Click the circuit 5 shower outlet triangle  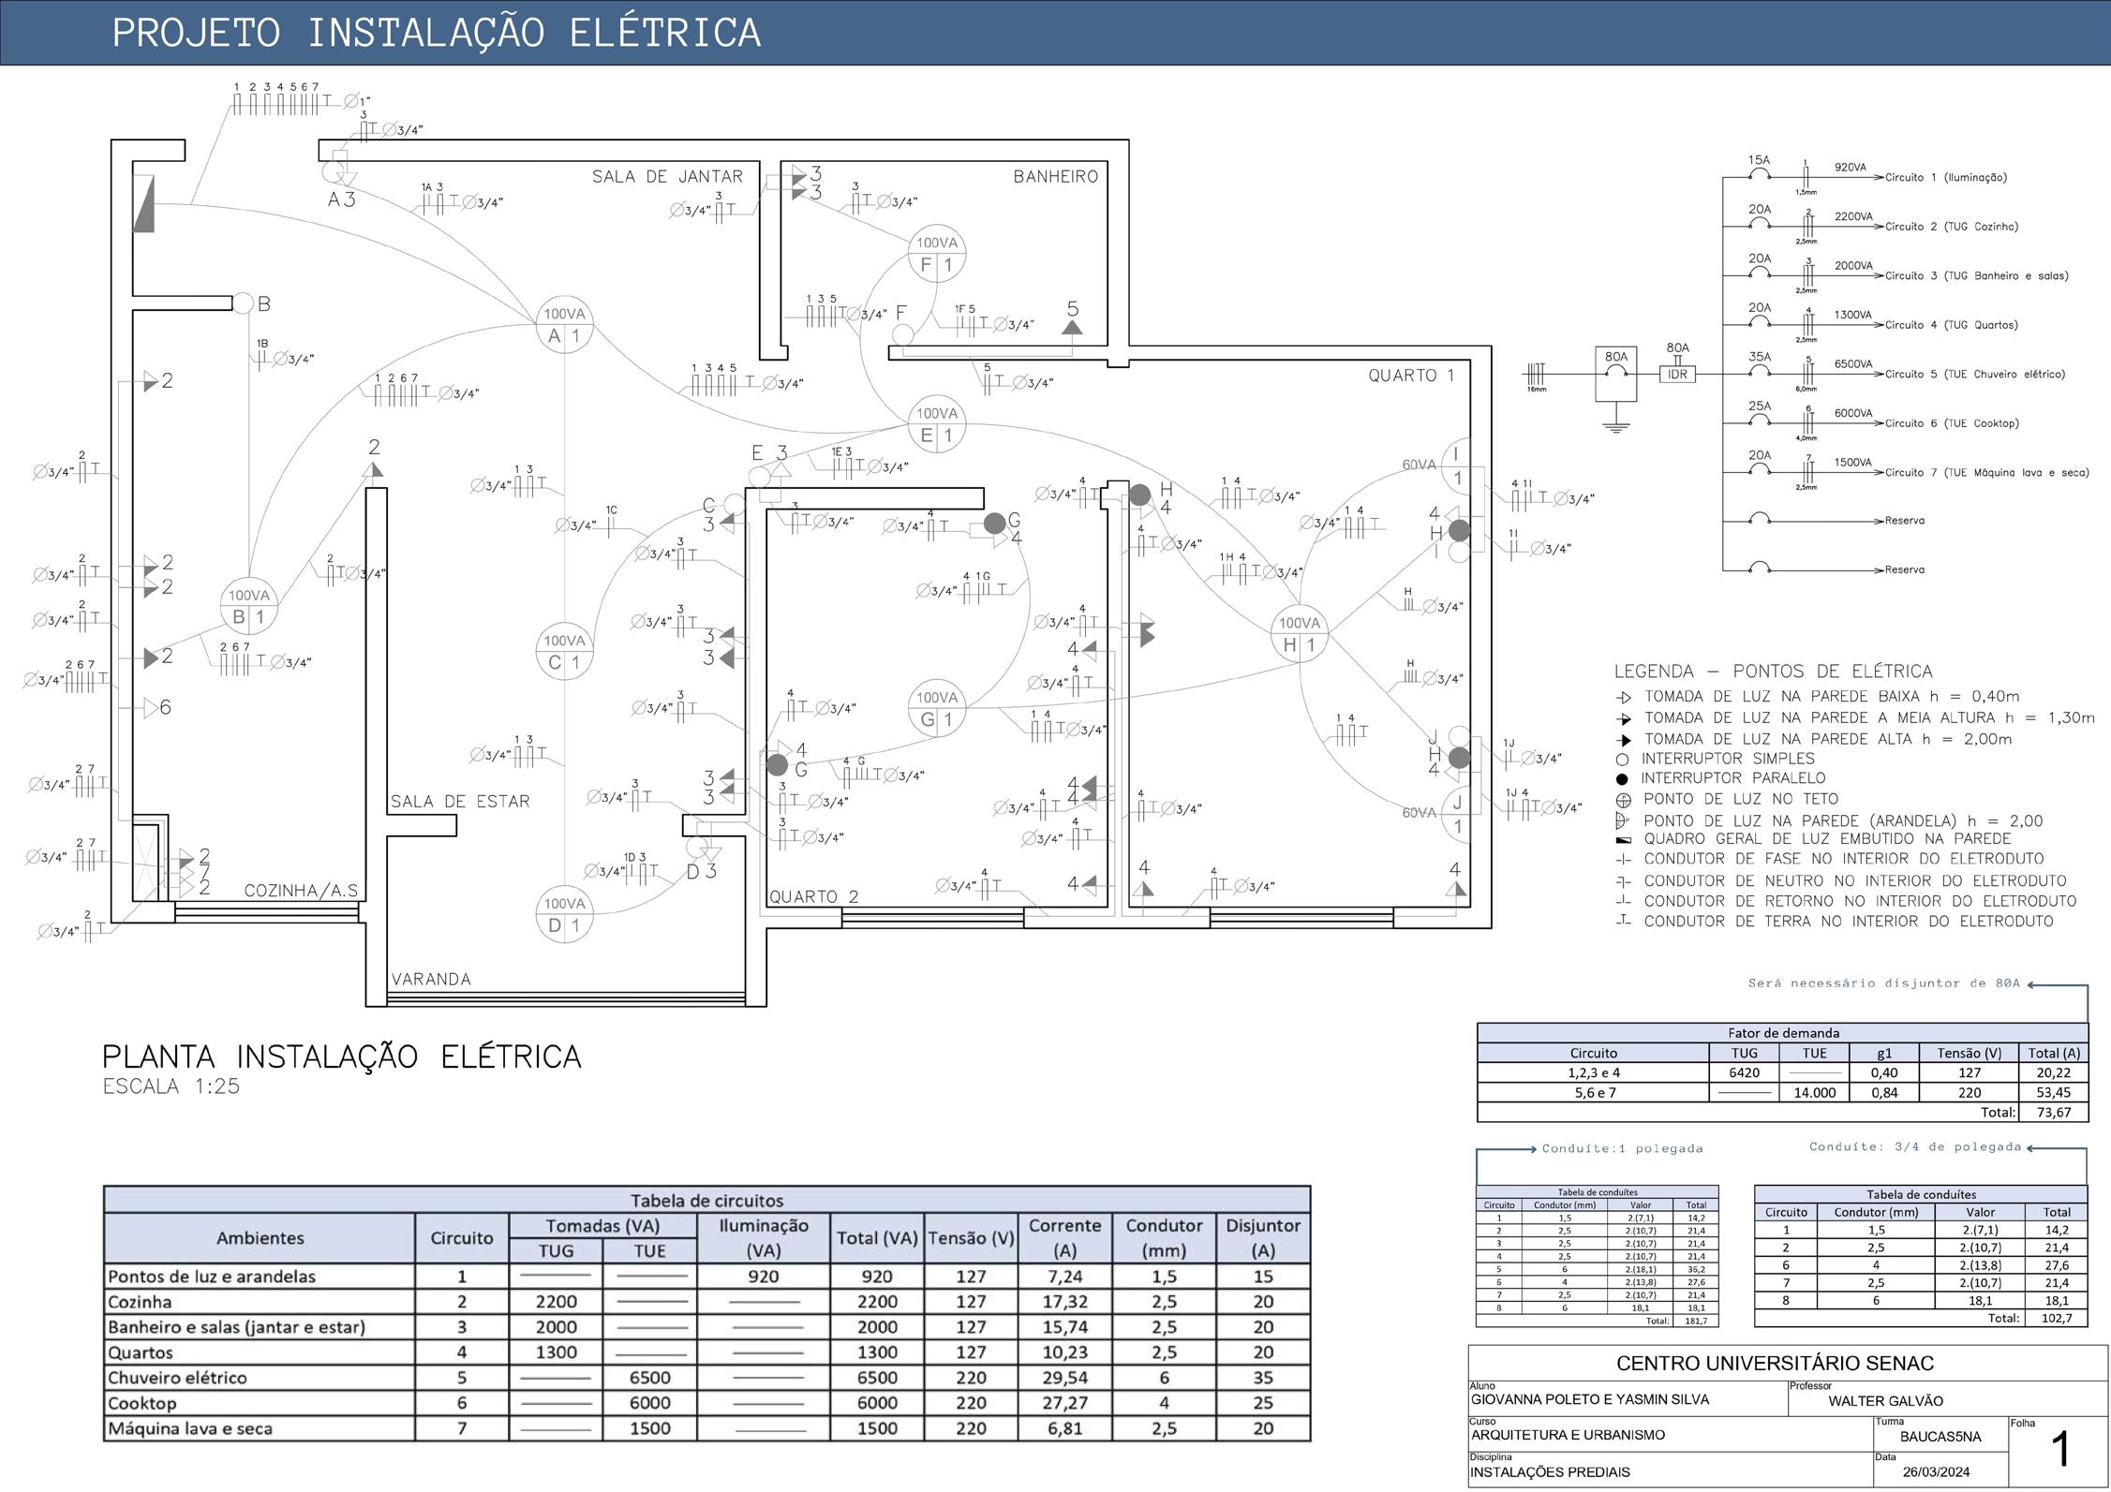click(1072, 327)
